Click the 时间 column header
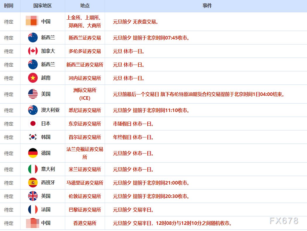Screen dimensions: 307x231 10,6
